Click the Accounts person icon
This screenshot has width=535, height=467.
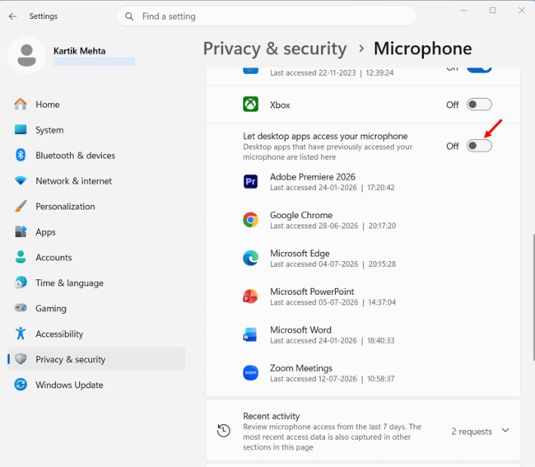(x=21, y=257)
